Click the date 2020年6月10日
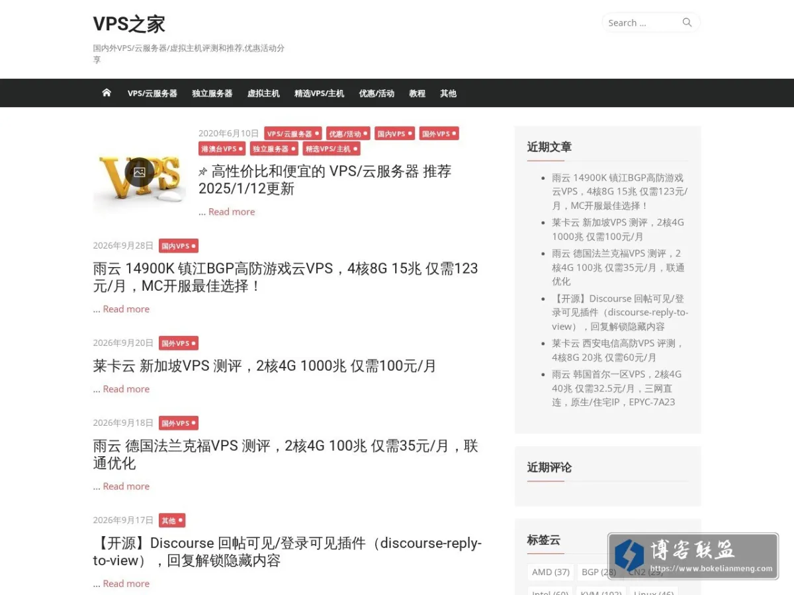This screenshot has width=794, height=595. pos(229,134)
